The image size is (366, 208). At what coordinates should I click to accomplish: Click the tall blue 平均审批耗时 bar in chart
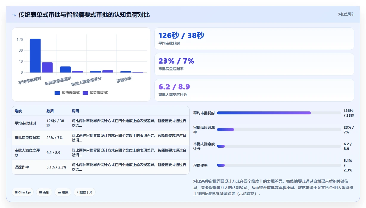click(35, 56)
